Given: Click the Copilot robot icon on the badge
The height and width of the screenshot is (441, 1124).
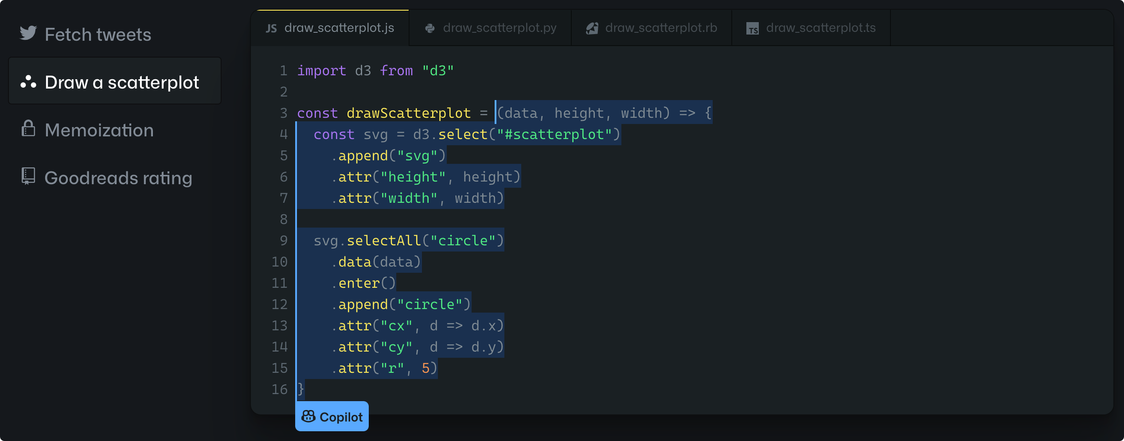Looking at the screenshot, I should pos(309,416).
